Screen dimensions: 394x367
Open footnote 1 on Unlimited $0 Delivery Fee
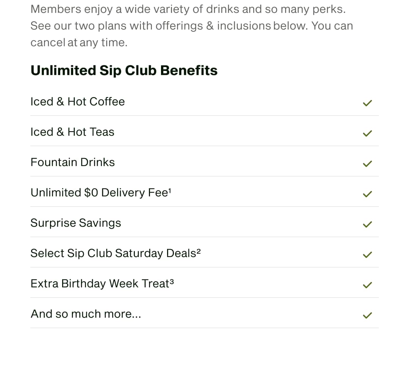tap(170, 190)
